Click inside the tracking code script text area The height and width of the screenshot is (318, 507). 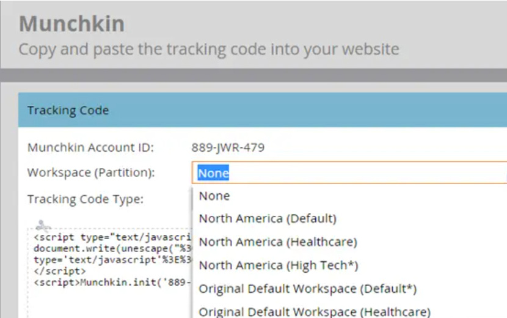[x=110, y=272]
